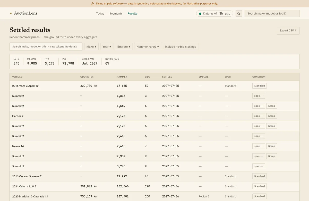The width and height of the screenshot is (309, 201).
Task: Click the median stat 9,905
Action: tap(32, 63)
